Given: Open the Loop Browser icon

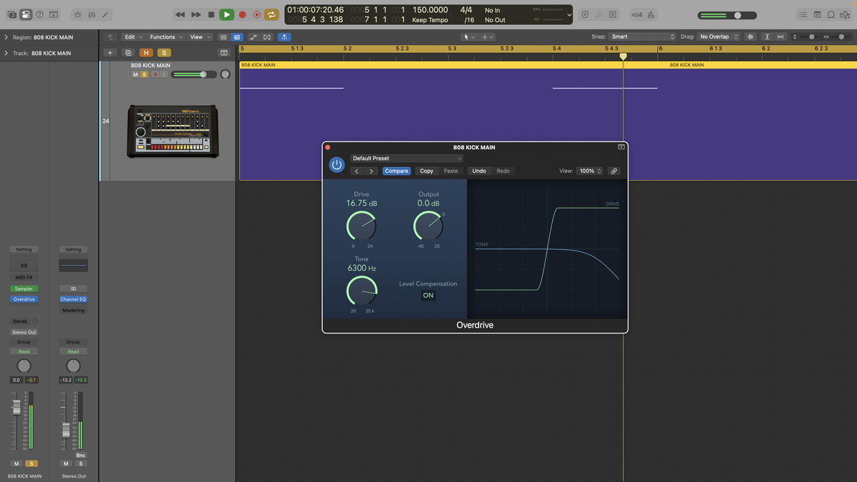Looking at the screenshot, I should coord(831,14).
